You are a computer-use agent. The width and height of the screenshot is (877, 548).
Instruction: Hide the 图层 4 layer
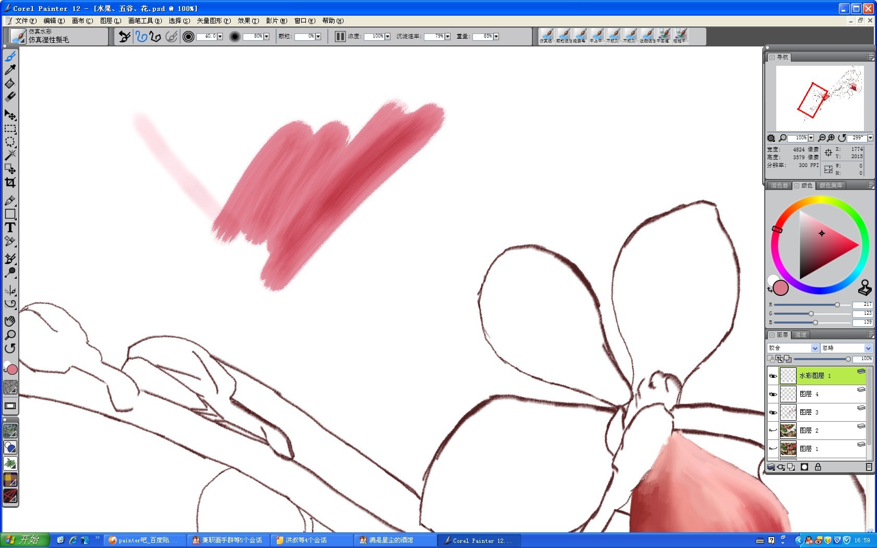pyautogui.click(x=773, y=394)
